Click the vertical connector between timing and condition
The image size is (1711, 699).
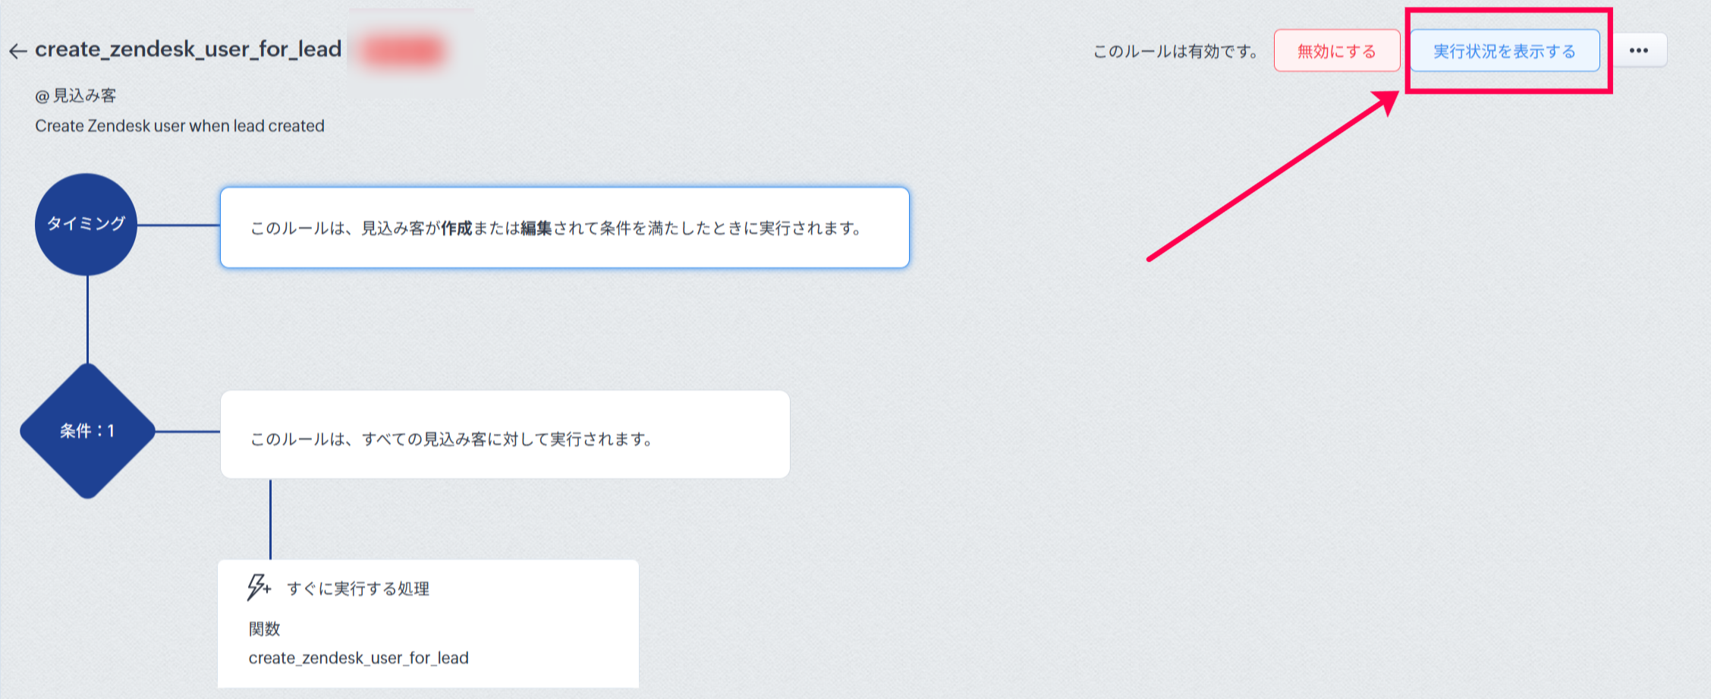(x=87, y=319)
